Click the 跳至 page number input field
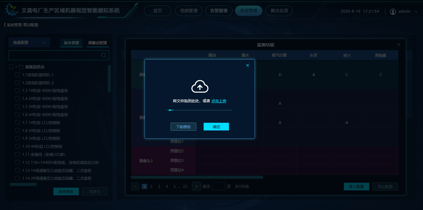The width and height of the screenshot is (423, 210). pyautogui.click(x=219, y=186)
